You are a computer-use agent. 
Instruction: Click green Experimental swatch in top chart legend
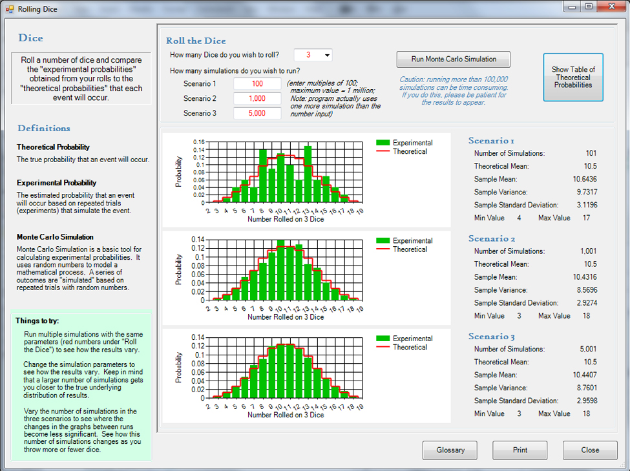click(383, 143)
